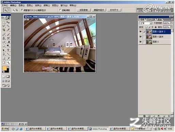The width and height of the screenshot is (175, 132).
Task: Toggle visibility of 图层 0 layer
Action: click(x=141, y=42)
